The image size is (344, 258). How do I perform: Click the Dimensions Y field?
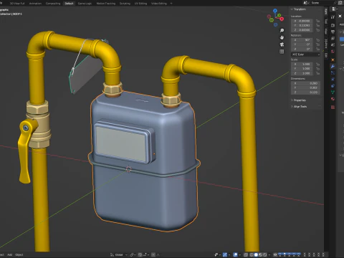tap(305, 87)
